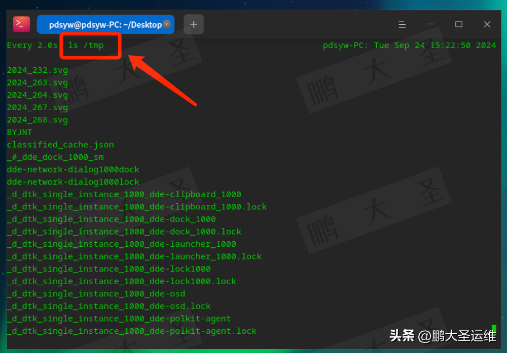Image resolution: width=507 pixels, height=353 pixels.
Task: Click file name 2024_232.svg
Action: [x=38, y=70]
